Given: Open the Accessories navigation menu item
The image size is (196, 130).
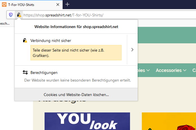Looking at the screenshot, I should [169, 70].
